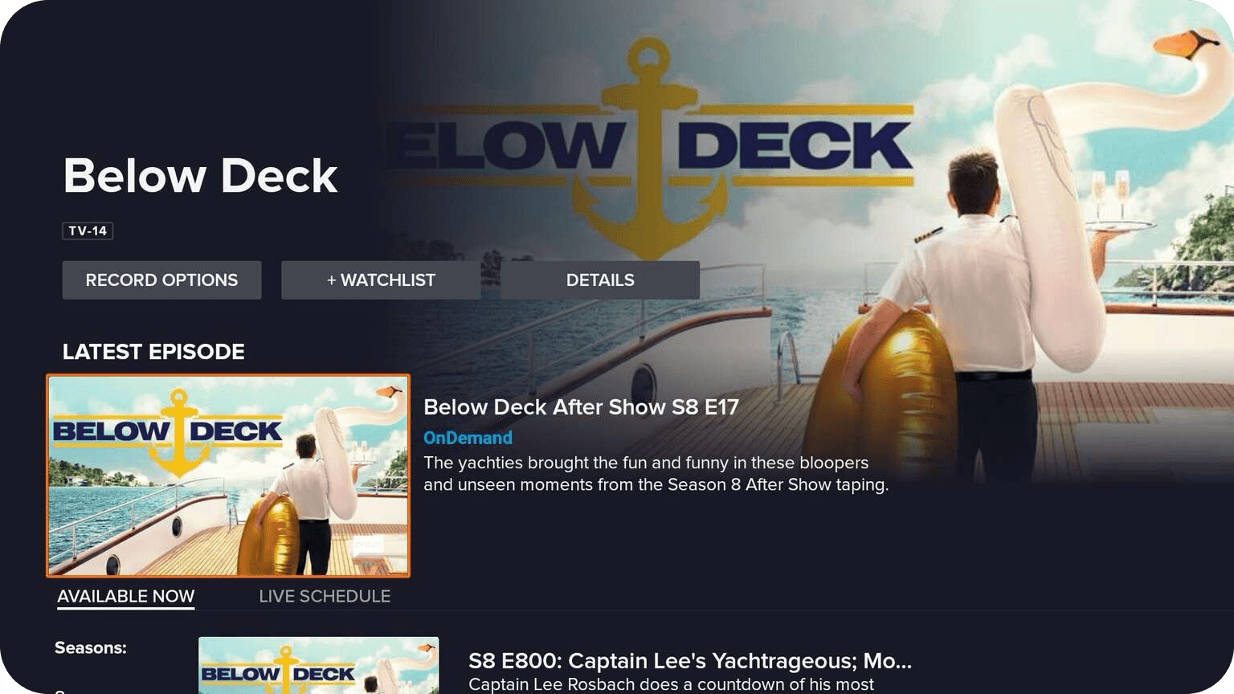Open Below Deck After Show S8 E17 title
Image resolution: width=1234 pixels, height=694 pixels.
[581, 407]
